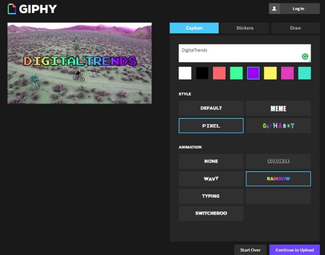
Task: Select the Meme caption style
Action: coord(278,108)
